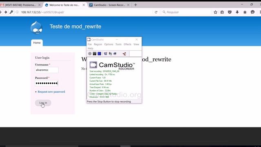Click the address bar URL 108.167.132.55
This screenshot has height=147, width=261.
pos(42,12)
